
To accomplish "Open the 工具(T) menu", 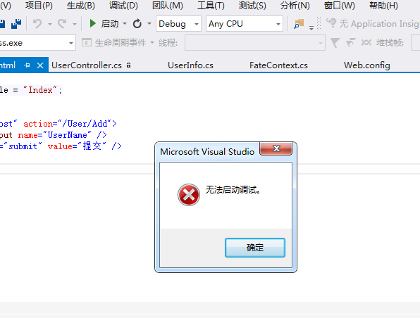I will pyautogui.click(x=211, y=6).
